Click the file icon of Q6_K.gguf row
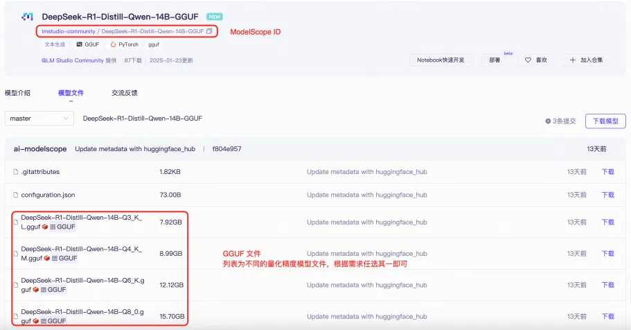Viewport: 631px width, 330px height. pyautogui.click(x=16, y=285)
